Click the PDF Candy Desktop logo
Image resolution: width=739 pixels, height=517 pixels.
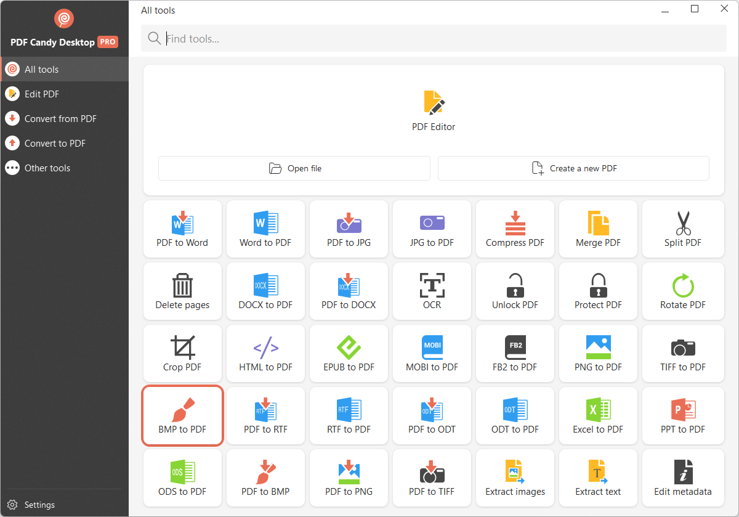[64, 19]
